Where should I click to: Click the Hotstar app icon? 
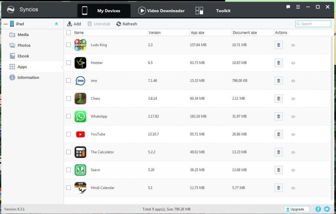(80, 63)
